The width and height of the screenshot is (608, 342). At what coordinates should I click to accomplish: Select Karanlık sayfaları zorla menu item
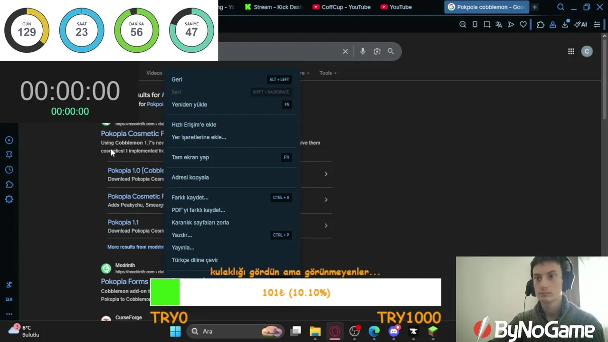232,222
